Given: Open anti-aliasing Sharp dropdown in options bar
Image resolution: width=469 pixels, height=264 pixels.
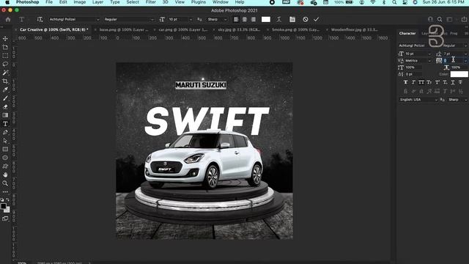Looking at the screenshot, I should pyautogui.click(x=225, y=20).
